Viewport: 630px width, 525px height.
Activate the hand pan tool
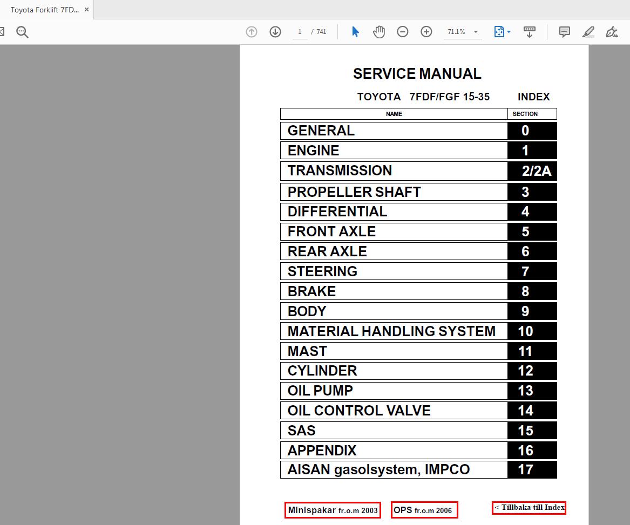tap(379, 32)
